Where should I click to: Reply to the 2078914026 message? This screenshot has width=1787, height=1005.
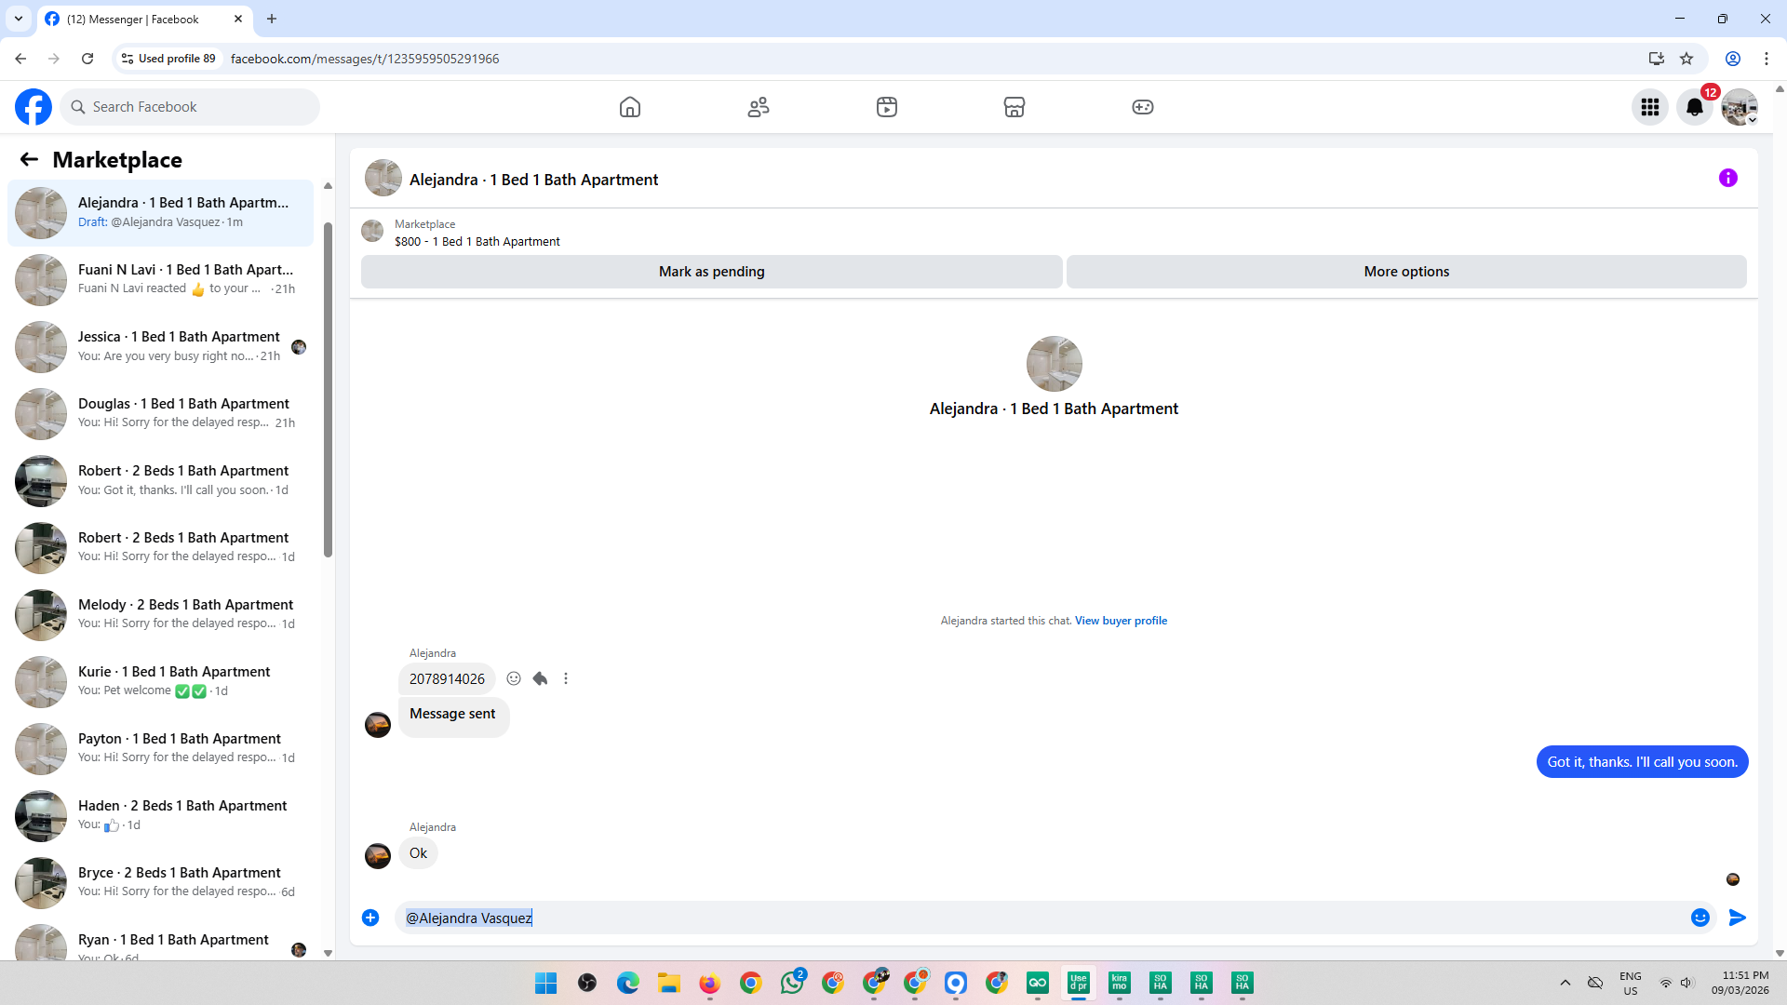point(540,678)
